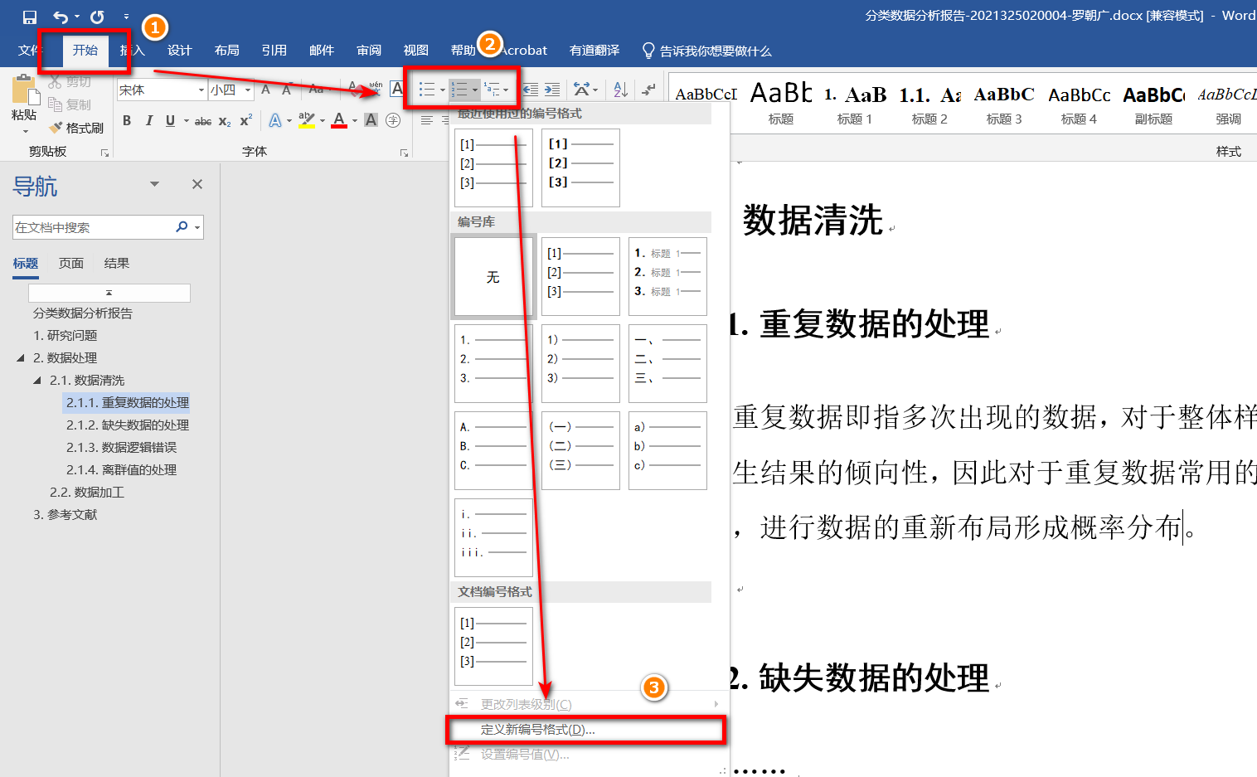Save the document via the floppy disk icon

[x=30, y=17]
